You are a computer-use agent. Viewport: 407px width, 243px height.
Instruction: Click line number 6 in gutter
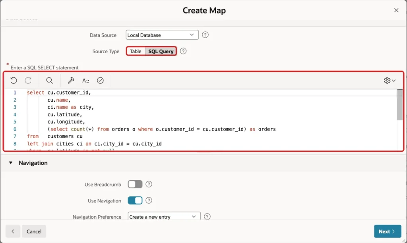pyautogui.click(x=15, y=129)
